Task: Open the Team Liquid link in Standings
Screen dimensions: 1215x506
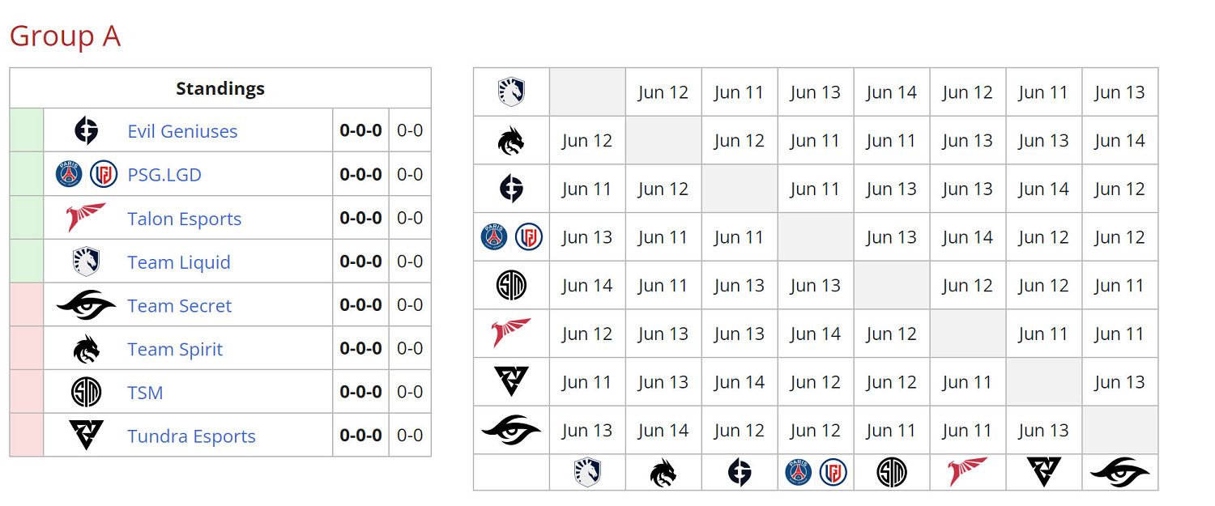Action: [x=178, y=262]
